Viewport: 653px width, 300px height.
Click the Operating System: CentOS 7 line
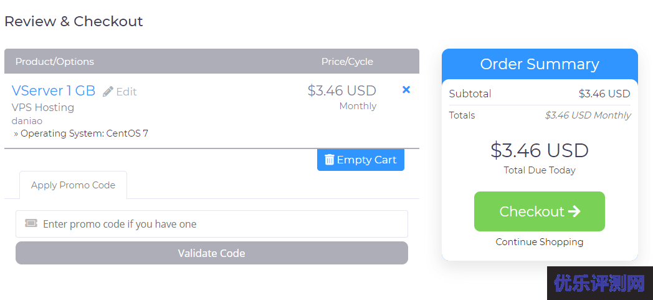coord(81,133)
